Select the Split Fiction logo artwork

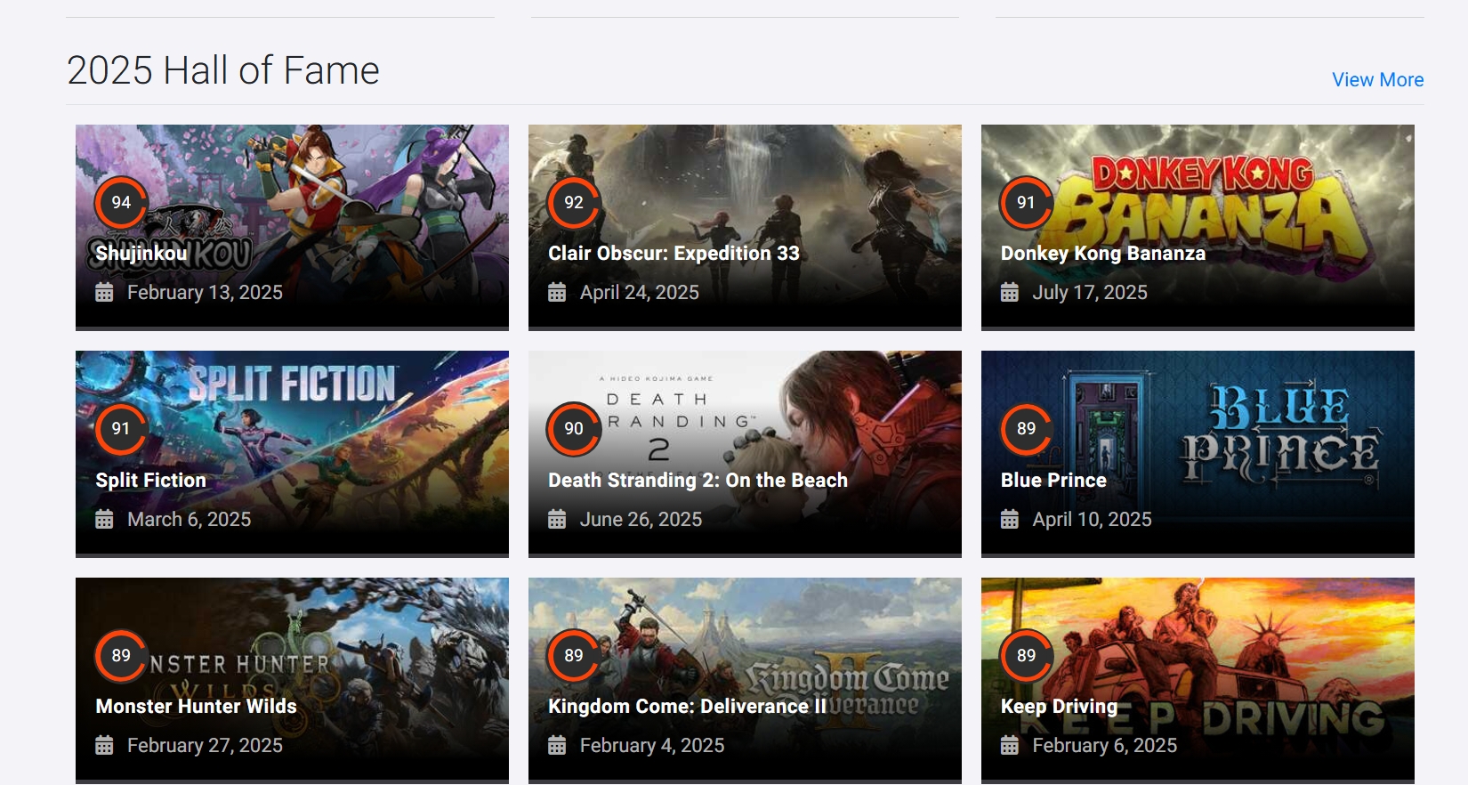pos(292,383)
